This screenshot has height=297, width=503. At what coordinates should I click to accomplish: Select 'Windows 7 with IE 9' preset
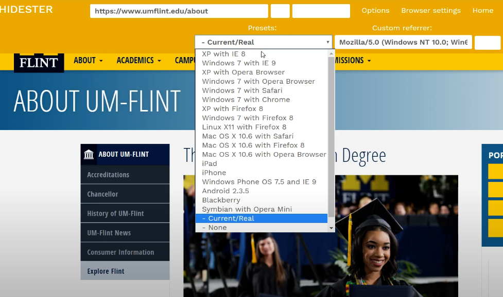(x=262, y=63)
